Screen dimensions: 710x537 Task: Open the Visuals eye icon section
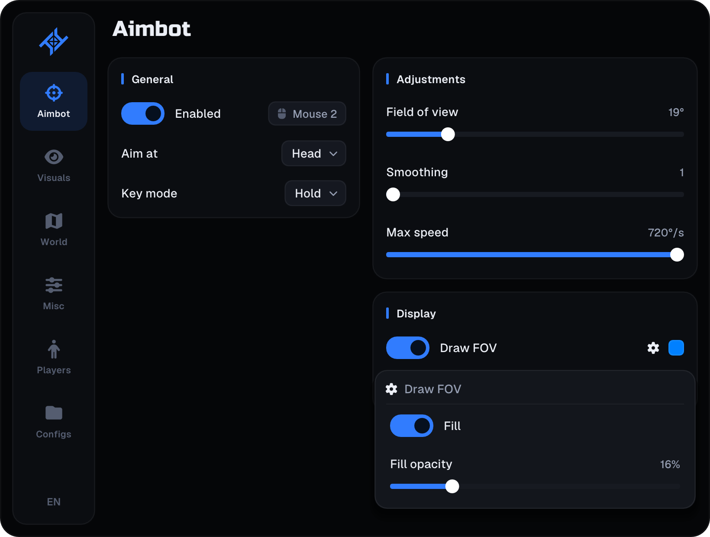tap(54, 157)
